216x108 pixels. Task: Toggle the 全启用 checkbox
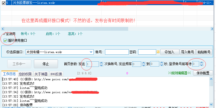4,34
